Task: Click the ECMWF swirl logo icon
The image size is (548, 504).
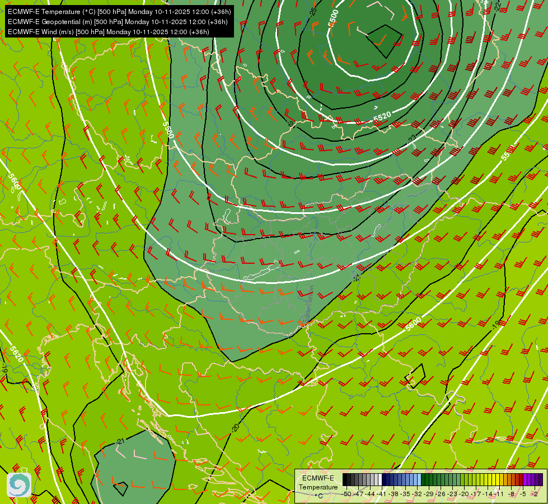Action: click(x=19, y=485)
